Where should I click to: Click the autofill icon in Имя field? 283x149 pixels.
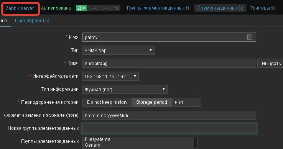[249, 37]
